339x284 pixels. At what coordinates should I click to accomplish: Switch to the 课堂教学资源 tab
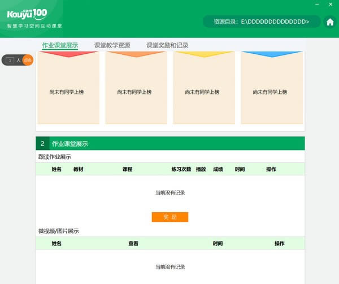112,45
